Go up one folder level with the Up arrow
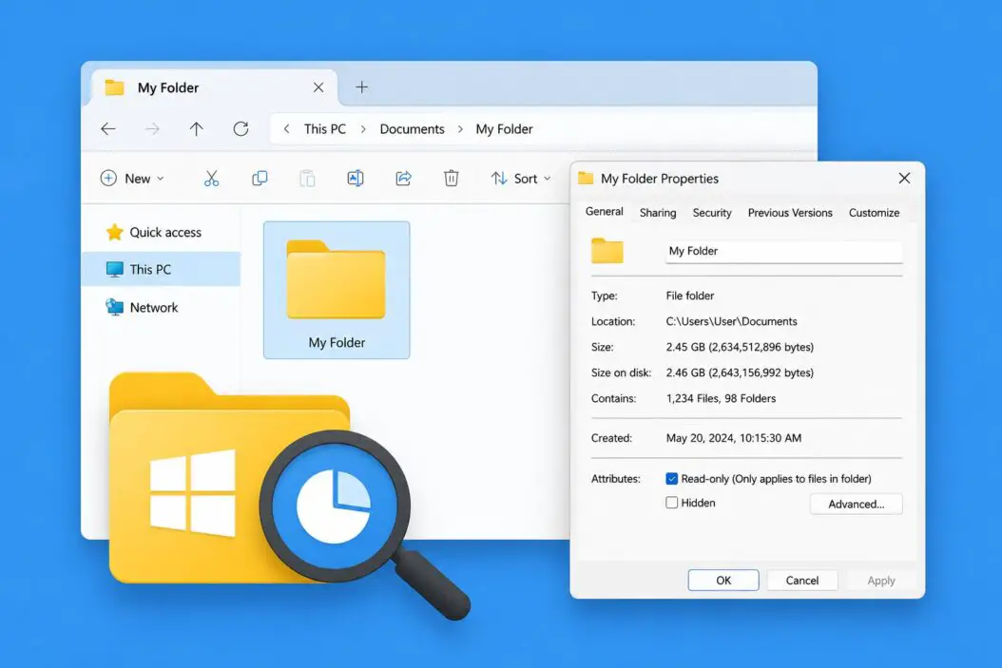Screen dimensions: 1002x668 (196, 129)
